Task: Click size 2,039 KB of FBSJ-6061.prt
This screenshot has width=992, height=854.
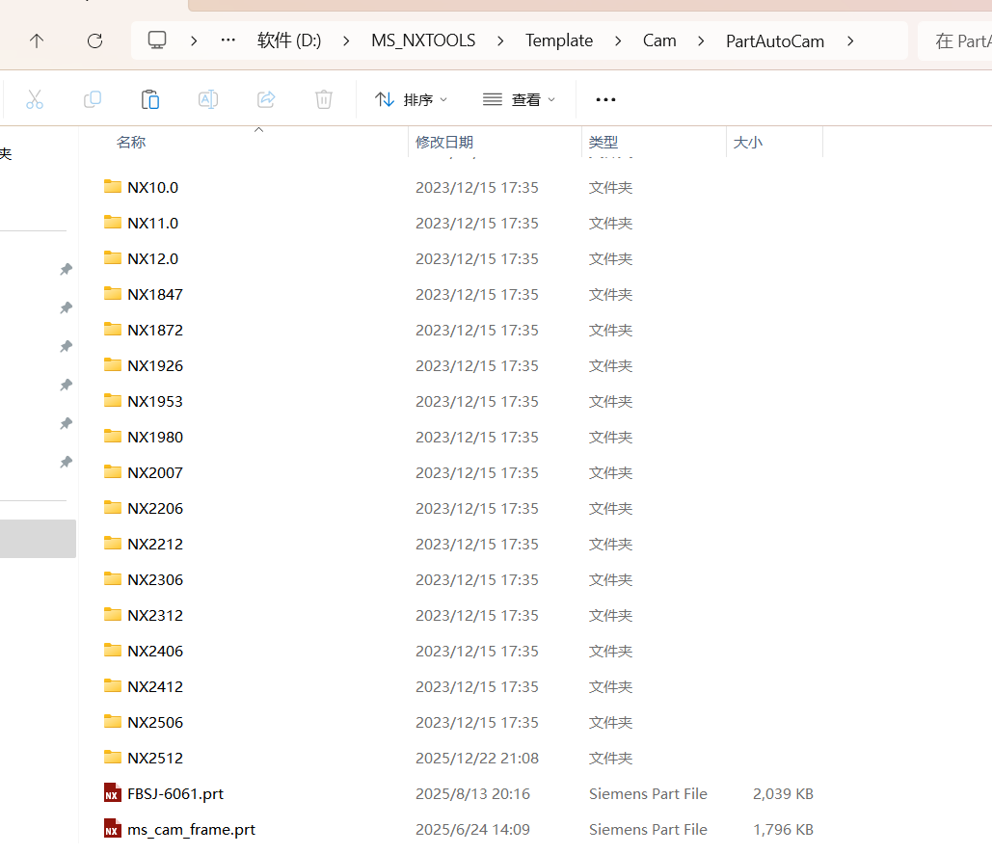Action: pos(783,793)
